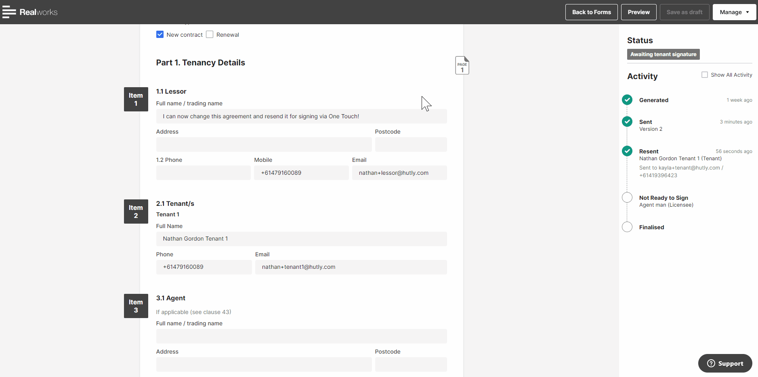Viewport: 758px width, 377px height.
Task: Click the 3.1 Agent heading
Action: tap(170, 298)
